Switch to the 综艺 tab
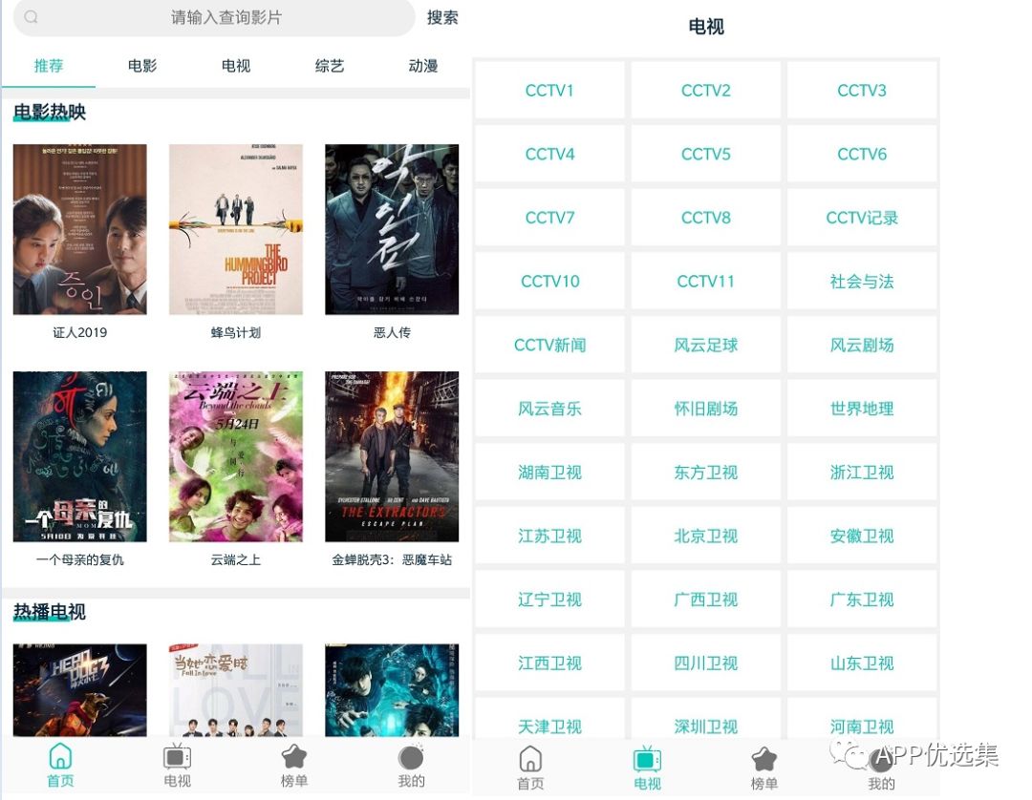This screenshot has width=1032, height=800. pyautogui.click(x=329, y=66)
